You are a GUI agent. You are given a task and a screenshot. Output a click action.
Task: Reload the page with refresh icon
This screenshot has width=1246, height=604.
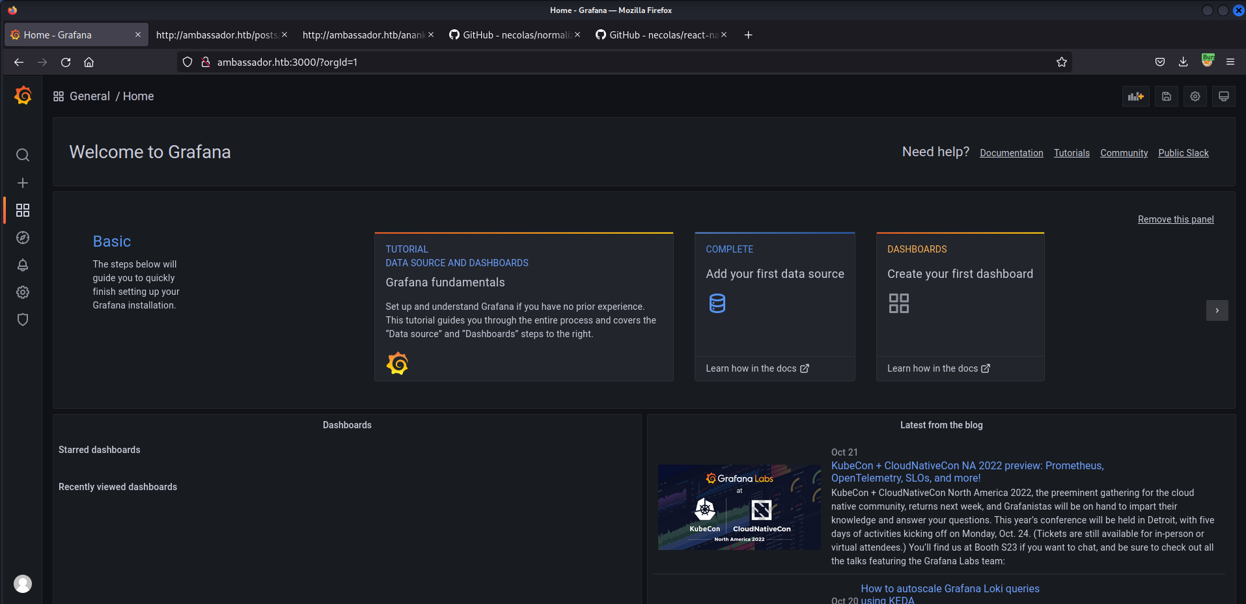click(66, 62)
